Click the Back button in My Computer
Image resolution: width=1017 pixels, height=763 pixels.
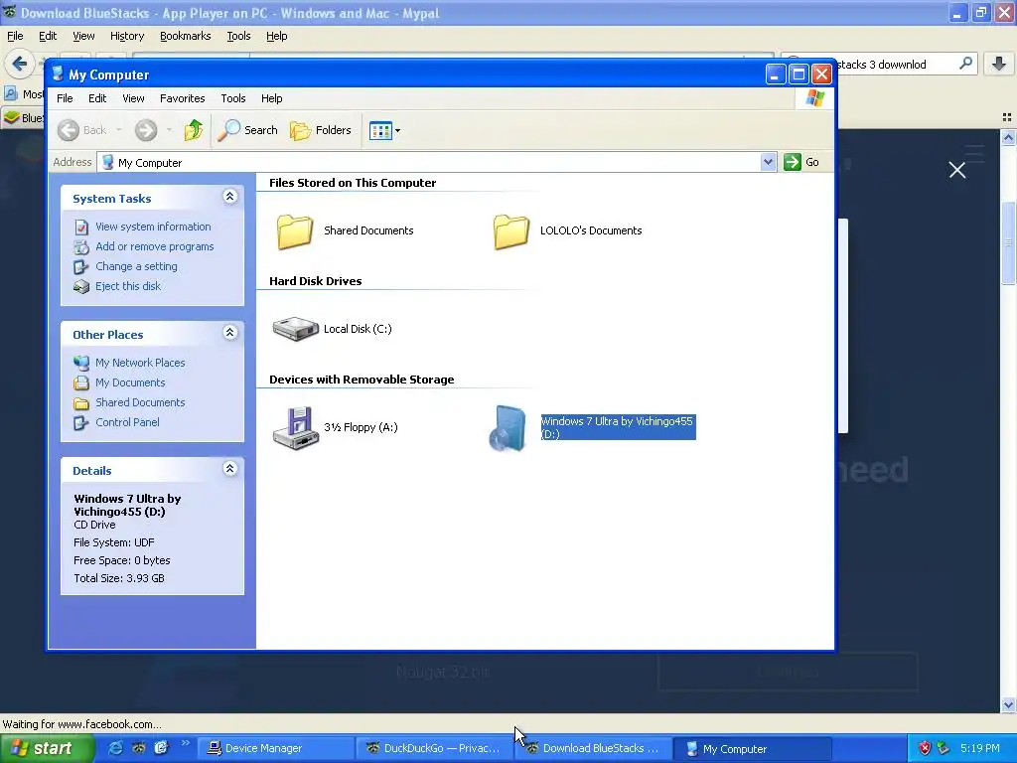tap(81, 130)
